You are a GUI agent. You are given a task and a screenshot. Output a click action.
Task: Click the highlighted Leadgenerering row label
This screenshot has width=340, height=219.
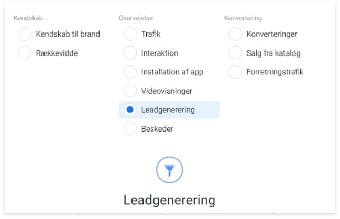pyautogui.click(x=168, y=109)
